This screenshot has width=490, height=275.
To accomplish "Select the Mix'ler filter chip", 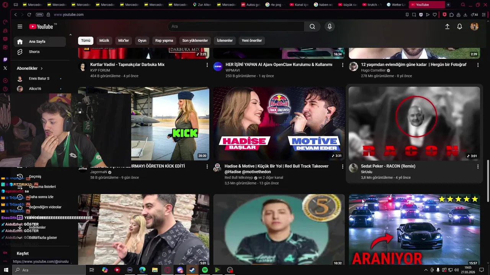I will click(124, 40).
